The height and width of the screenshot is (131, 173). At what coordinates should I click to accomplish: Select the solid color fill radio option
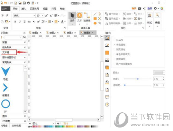tap(119, 45)
